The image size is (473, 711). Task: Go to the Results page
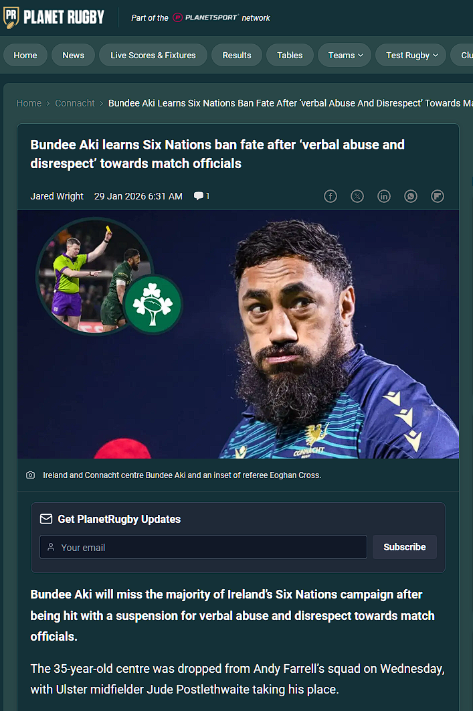point(237,56)
